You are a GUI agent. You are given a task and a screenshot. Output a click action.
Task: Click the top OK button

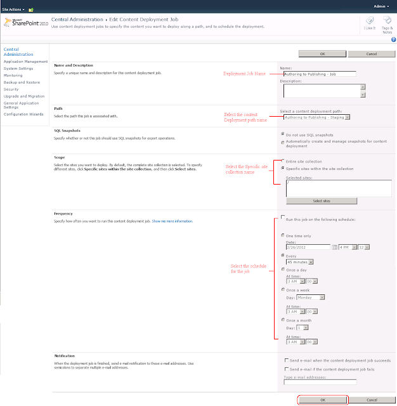click(322, 54)
